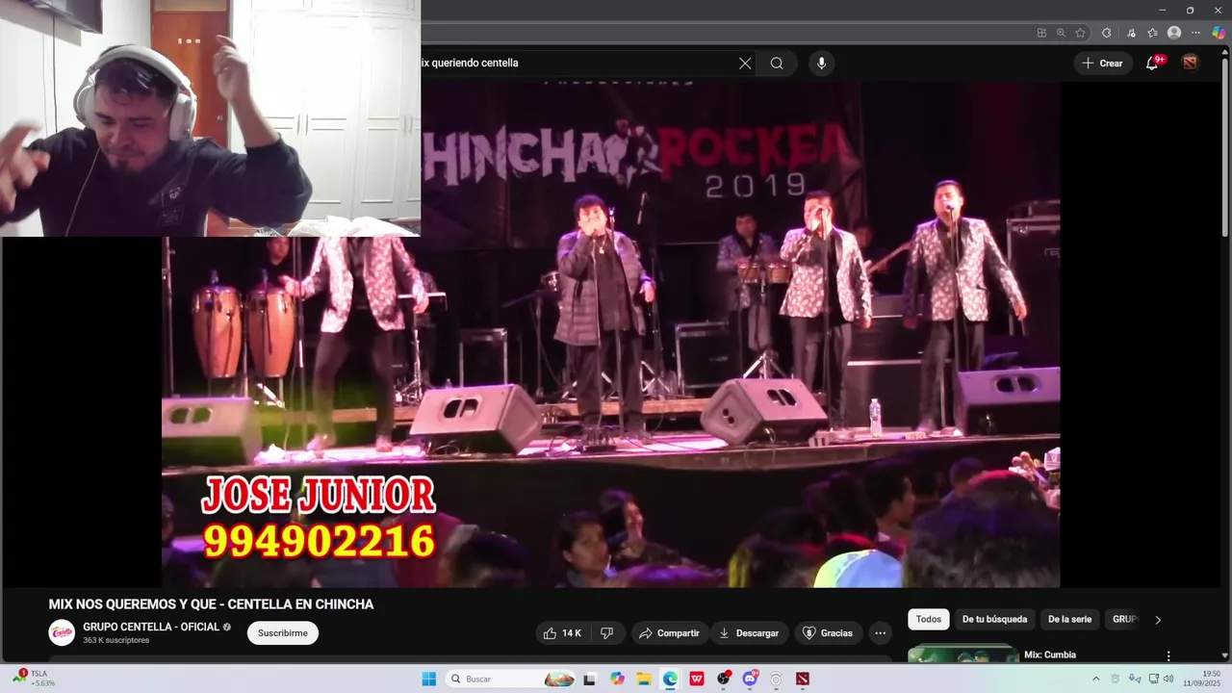Start voice search with the microphone icon
The height and width of the screenshot is (693, 1232).
[821, 64]
